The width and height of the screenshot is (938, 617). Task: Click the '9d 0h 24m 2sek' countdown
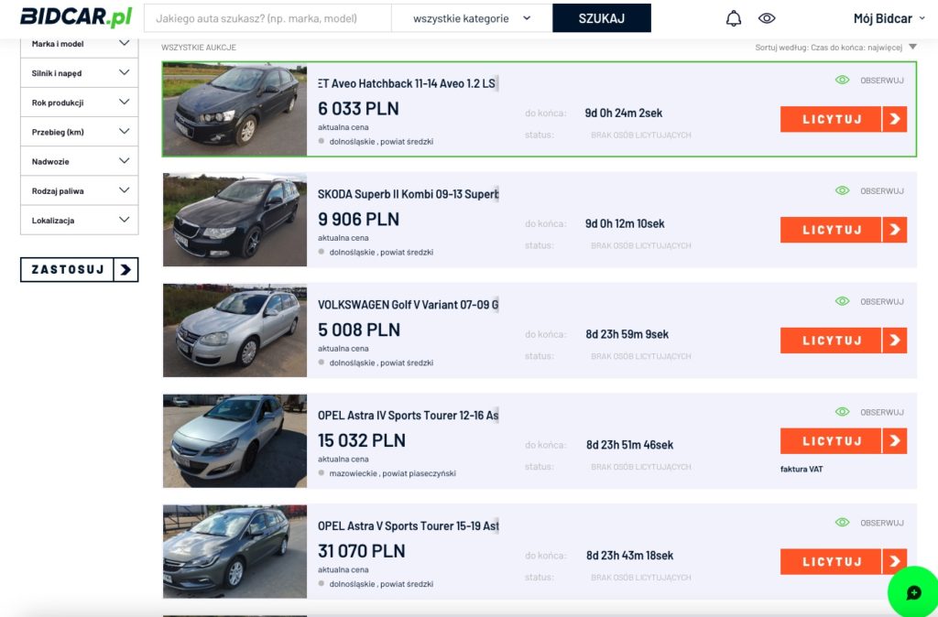pyautogui.click(x=623, y=113)
